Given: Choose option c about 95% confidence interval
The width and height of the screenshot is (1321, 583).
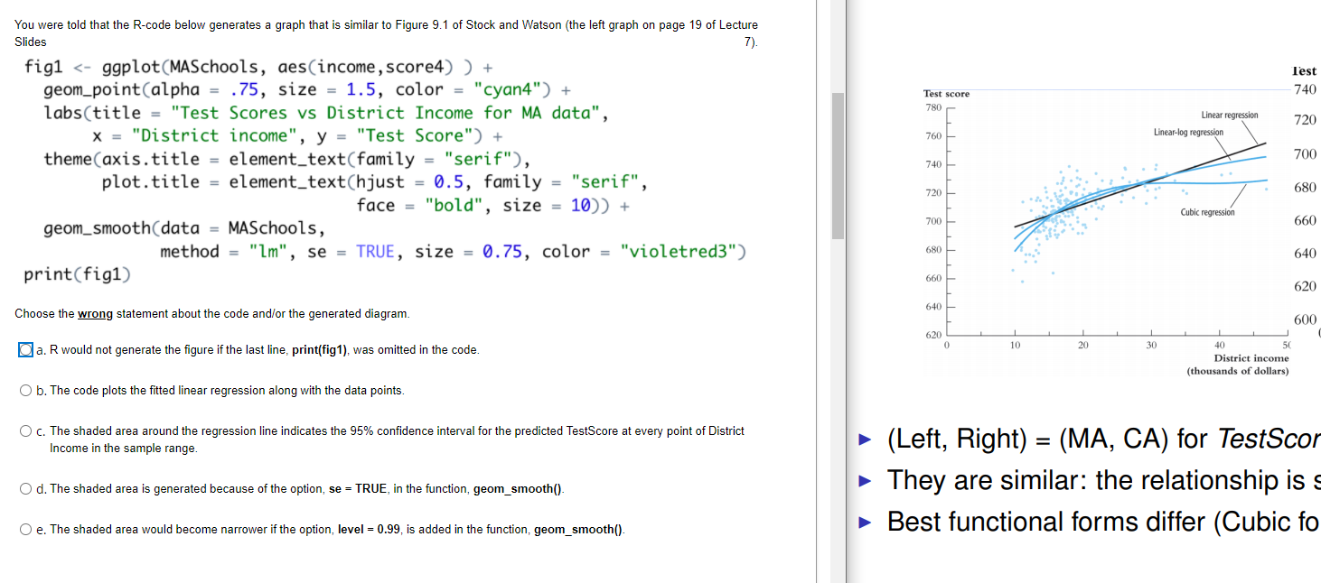Looking at the screenshot, I should (26, 430).
